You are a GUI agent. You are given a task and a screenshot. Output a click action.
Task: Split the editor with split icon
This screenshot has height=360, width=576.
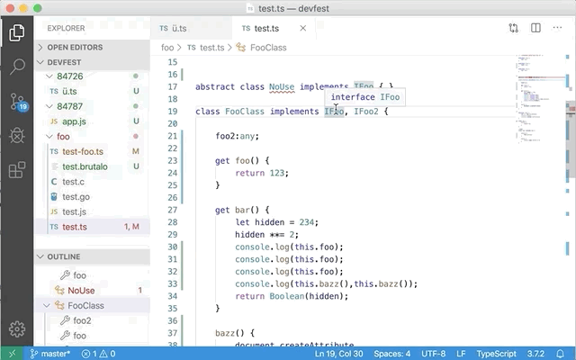pyautogui.click(x=535, y=28)
